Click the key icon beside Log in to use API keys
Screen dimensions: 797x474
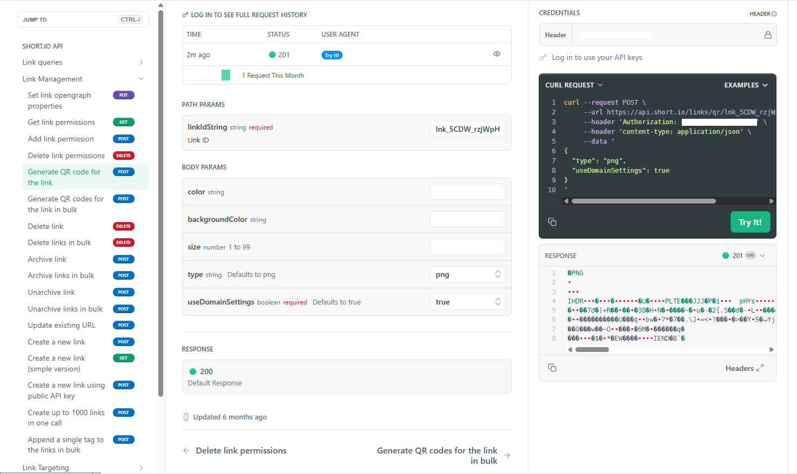point(543,57)
